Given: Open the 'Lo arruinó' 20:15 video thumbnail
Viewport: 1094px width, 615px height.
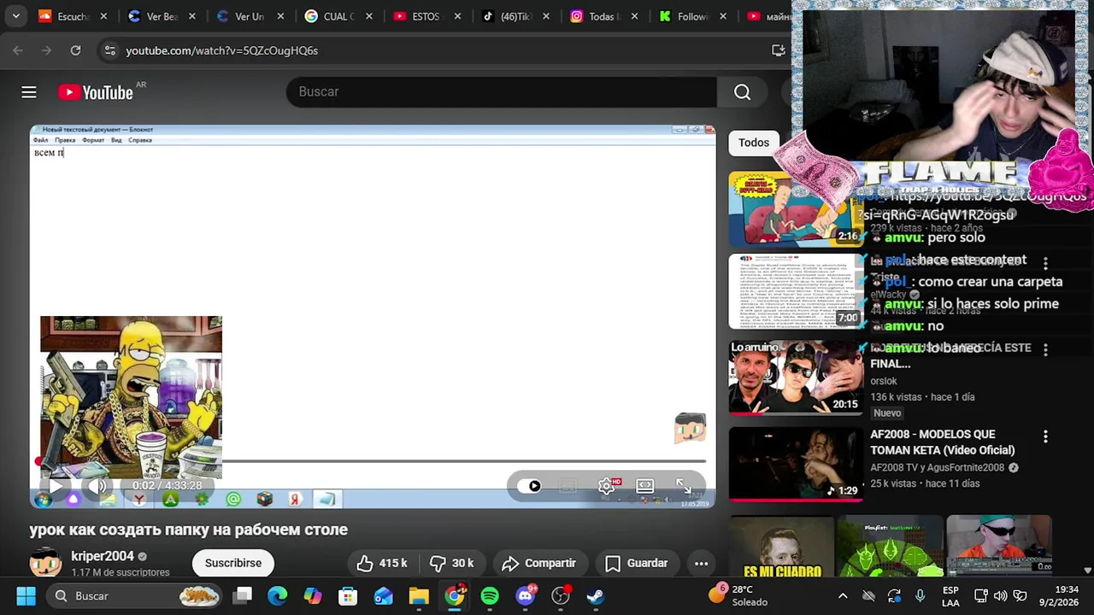Looking at the screenshot, I should point(795,377).
